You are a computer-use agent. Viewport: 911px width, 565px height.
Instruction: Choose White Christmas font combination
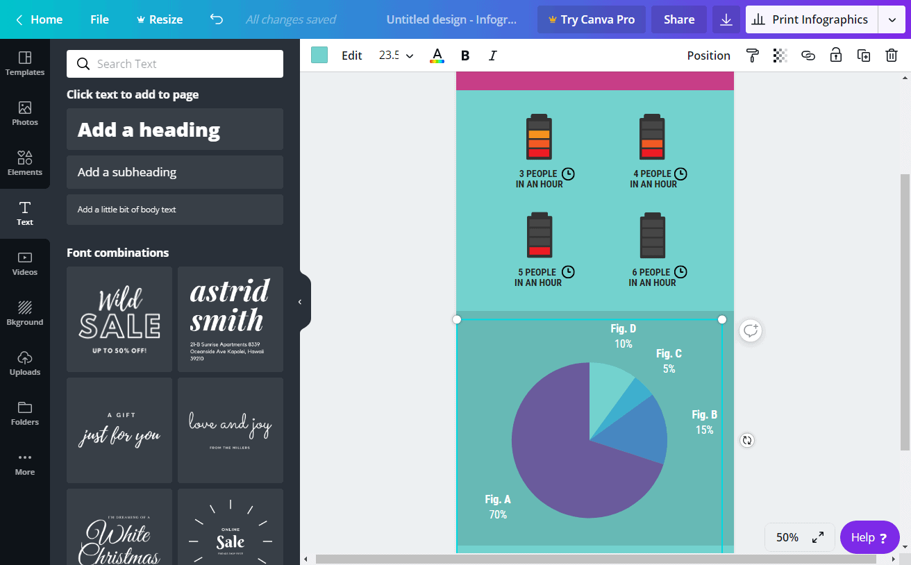(x=119, y=527)
